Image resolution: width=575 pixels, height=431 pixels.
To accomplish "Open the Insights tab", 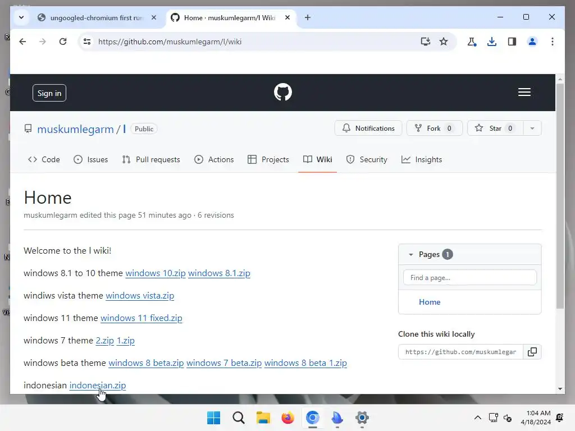I will click(x=422, y=160).
